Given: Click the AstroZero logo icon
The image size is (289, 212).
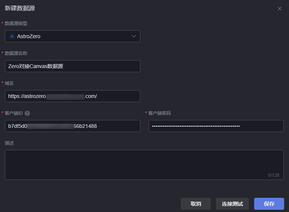Looking at the screenshot, I should coord(12,36).
